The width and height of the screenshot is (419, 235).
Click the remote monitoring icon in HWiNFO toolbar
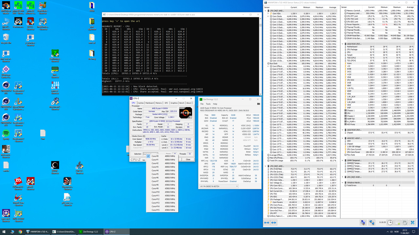click(x=372, y=222)
